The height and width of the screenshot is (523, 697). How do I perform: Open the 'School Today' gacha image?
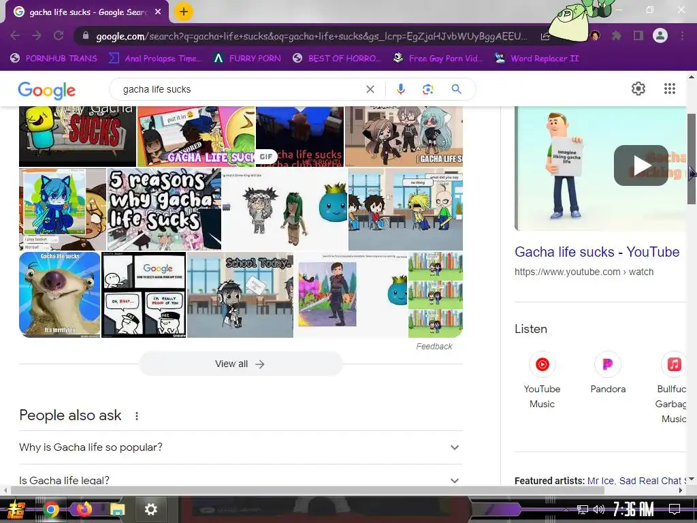[x=240, y=294]
